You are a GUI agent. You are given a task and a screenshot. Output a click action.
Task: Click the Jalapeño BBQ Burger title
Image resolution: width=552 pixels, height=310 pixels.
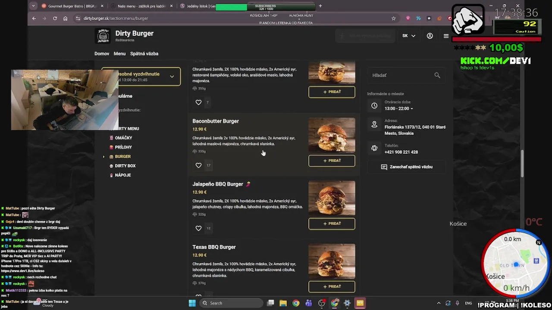tap(218, 184)
